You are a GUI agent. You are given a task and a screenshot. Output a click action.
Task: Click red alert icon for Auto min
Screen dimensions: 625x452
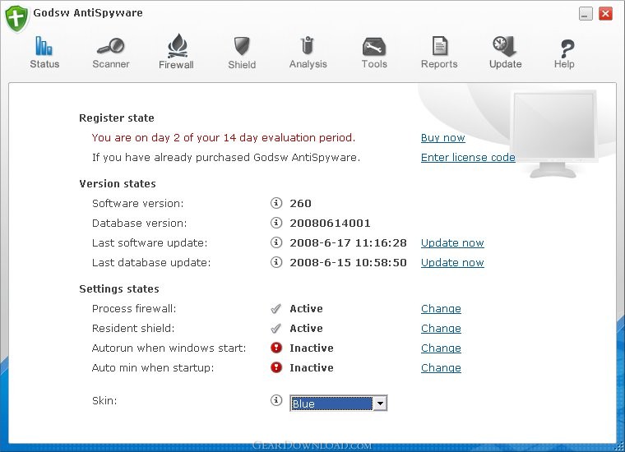click(x=275, y=367)
